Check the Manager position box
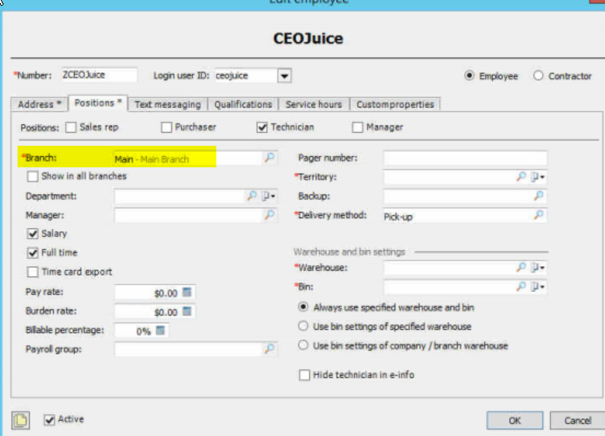605x436 pixels. pyautogui.click(x=358, y=127)
